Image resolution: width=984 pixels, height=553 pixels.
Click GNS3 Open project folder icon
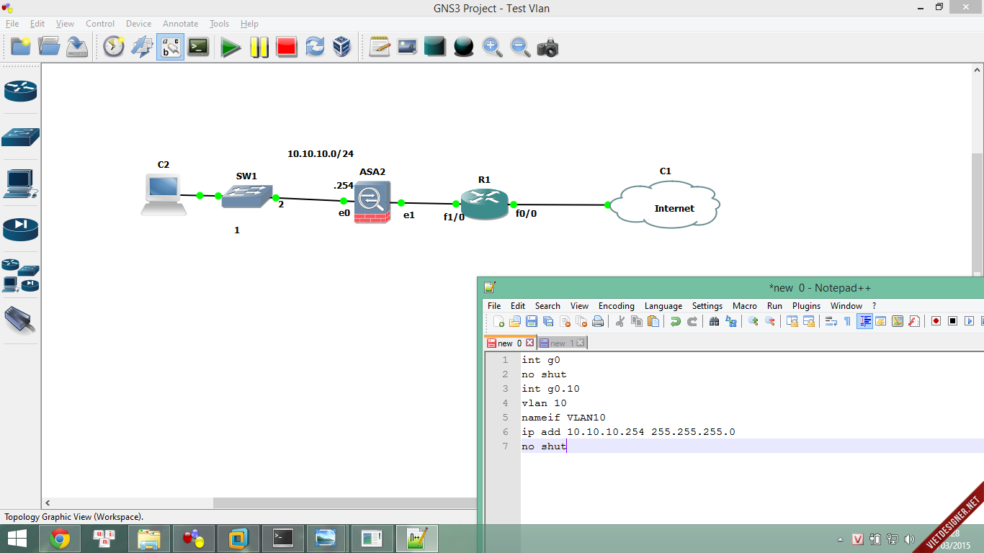pos(49,48)
